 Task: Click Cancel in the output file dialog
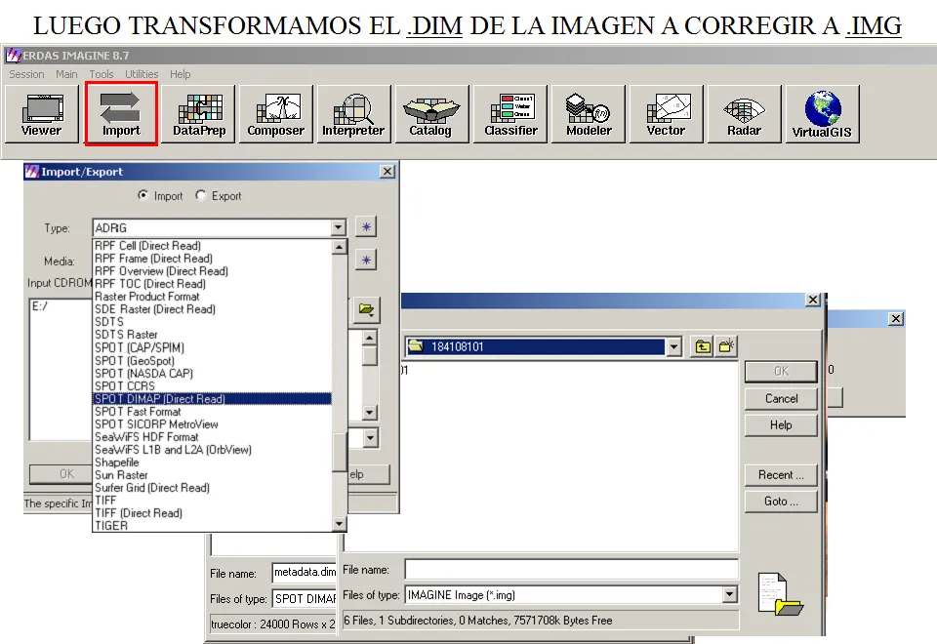click(781, 398)
